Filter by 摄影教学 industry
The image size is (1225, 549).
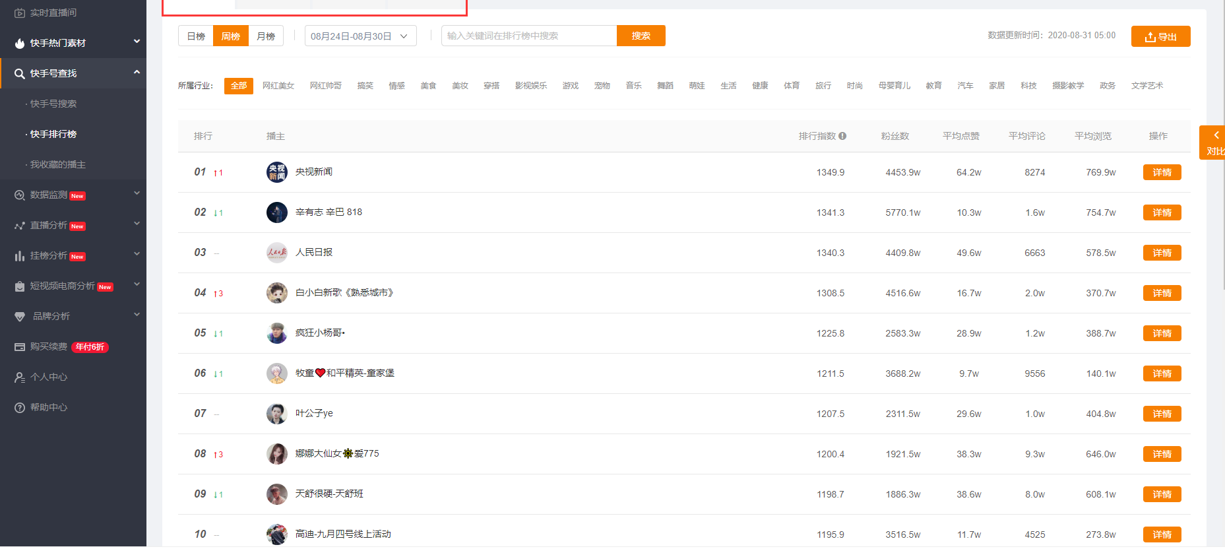point(1068,86)
